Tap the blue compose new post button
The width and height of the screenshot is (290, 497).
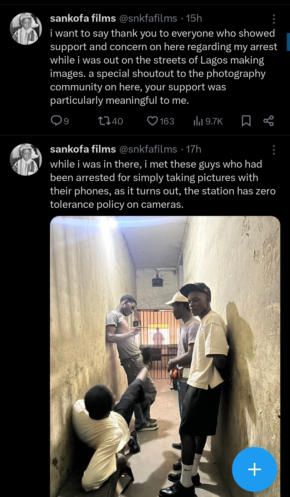coord(254,469)
